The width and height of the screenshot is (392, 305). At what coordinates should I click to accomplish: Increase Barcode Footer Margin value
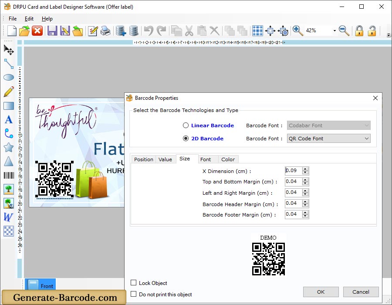click(305, 213)
